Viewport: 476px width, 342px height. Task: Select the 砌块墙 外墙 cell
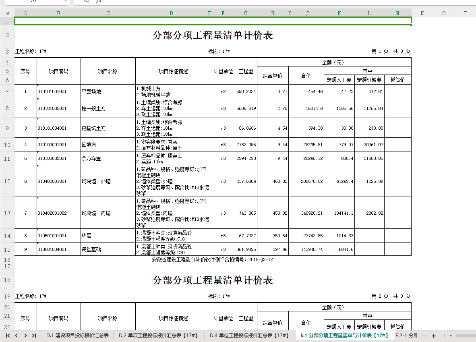(x=108, y=181)
